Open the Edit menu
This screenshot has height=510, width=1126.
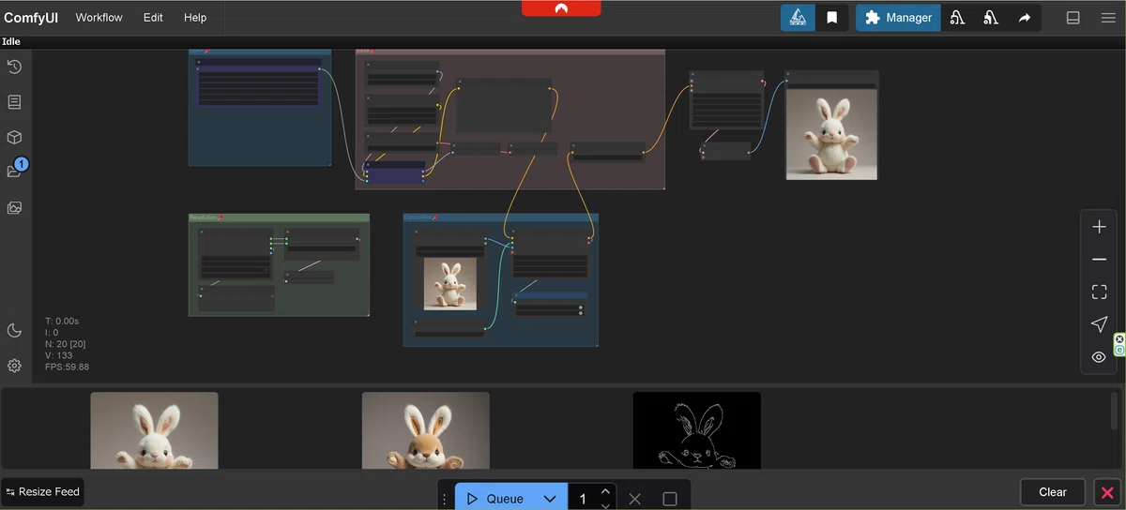point(153,18)
